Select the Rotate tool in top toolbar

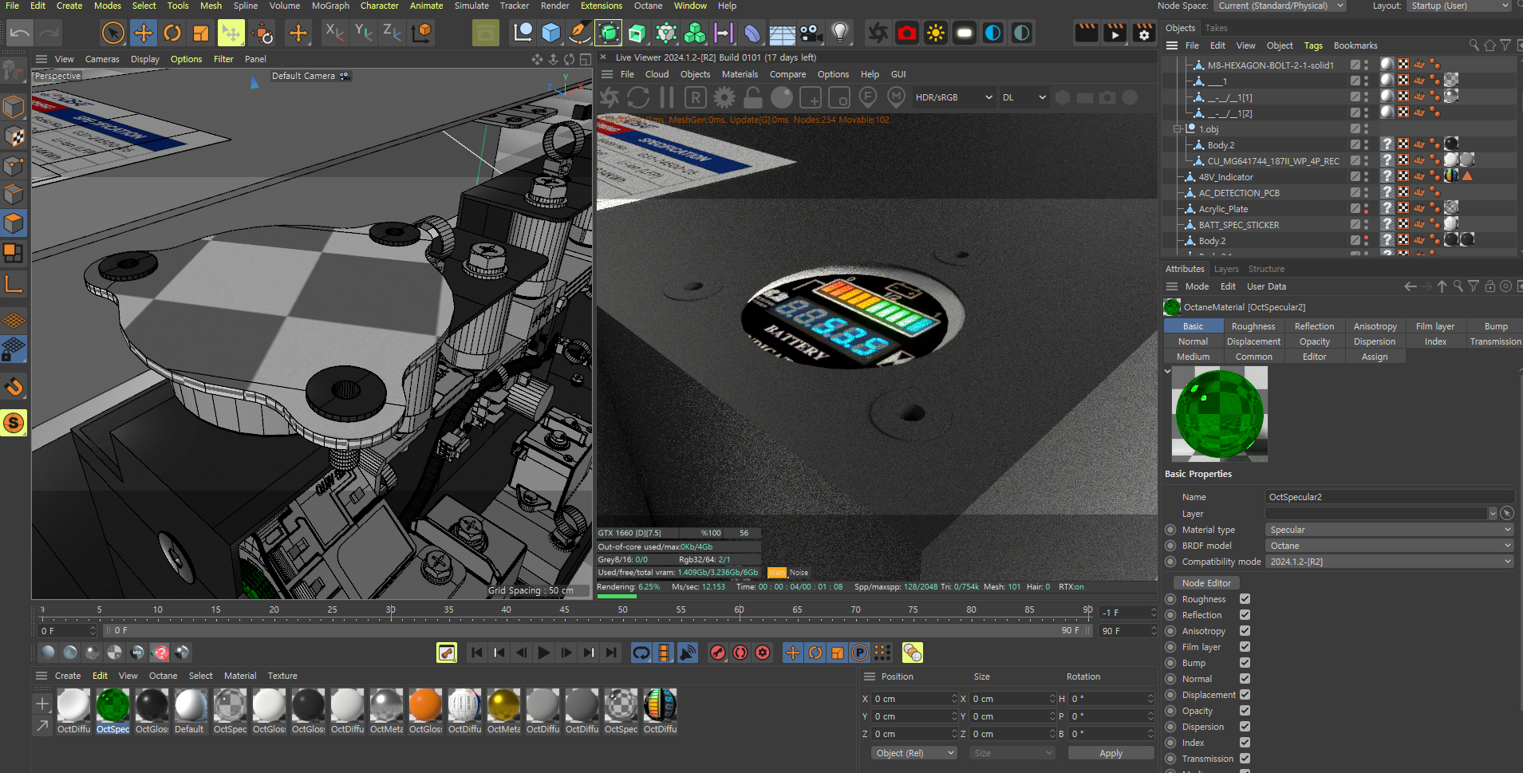(x=172, y=33)
